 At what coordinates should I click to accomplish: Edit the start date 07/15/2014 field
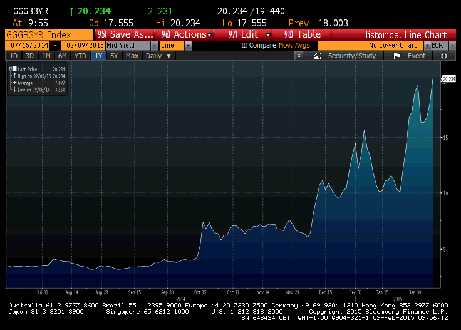coord(28,46)
